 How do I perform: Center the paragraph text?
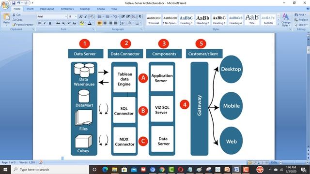[105, 23]
